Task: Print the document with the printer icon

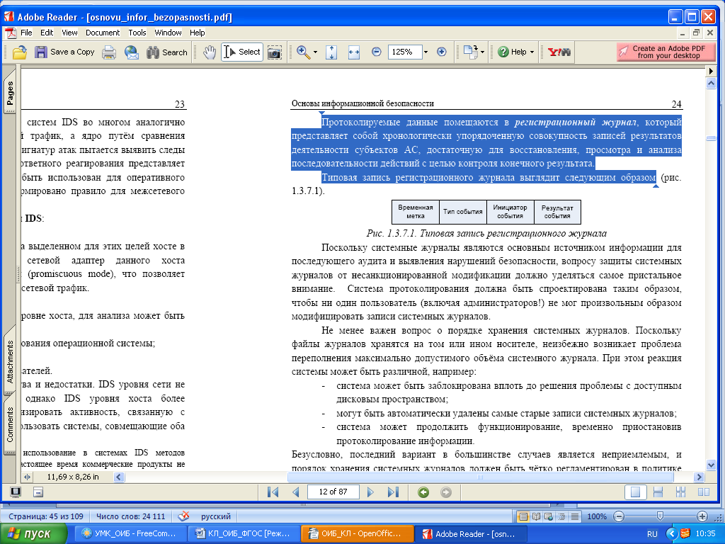Action: (x=108, y=52)
